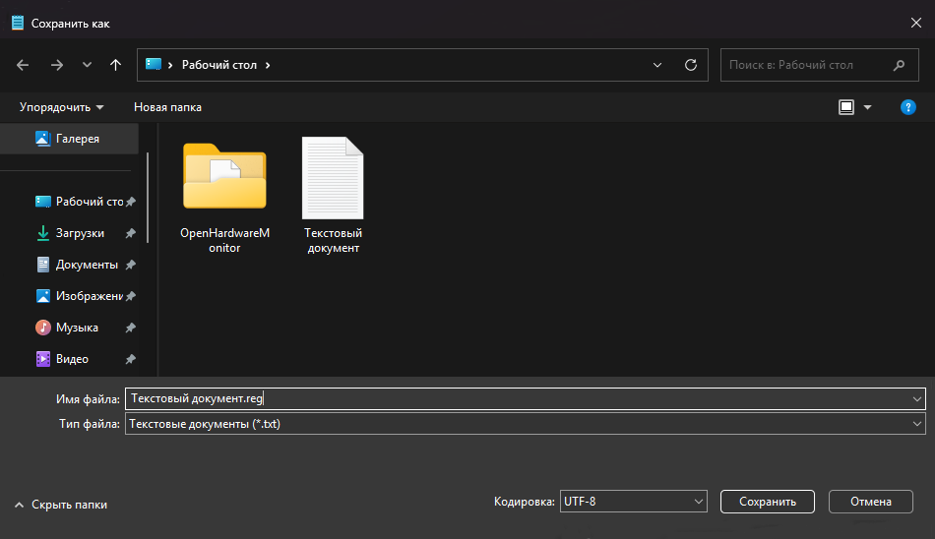Collapse folders with Скрыть папки
The height and width of the screenshot is (539, 935).
click(61, 505)
